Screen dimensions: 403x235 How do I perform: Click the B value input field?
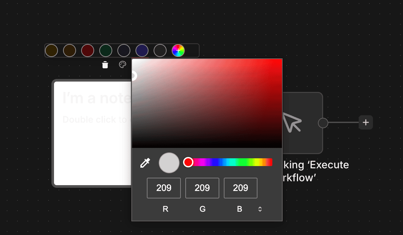tap(240, 188)
